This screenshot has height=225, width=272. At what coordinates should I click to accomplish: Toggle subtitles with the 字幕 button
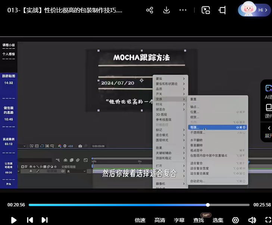(x=179, y=220)
